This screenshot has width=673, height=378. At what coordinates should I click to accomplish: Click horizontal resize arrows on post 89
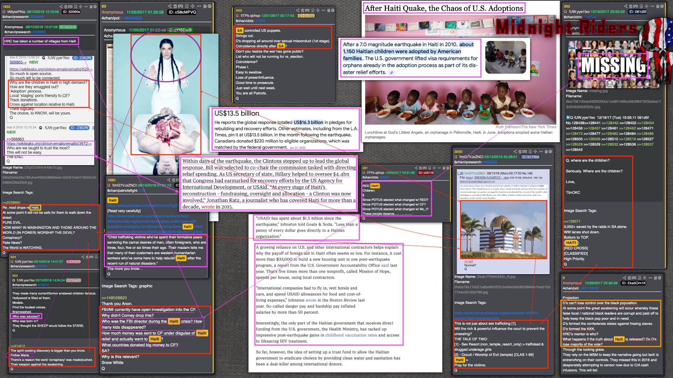point(199,6)
